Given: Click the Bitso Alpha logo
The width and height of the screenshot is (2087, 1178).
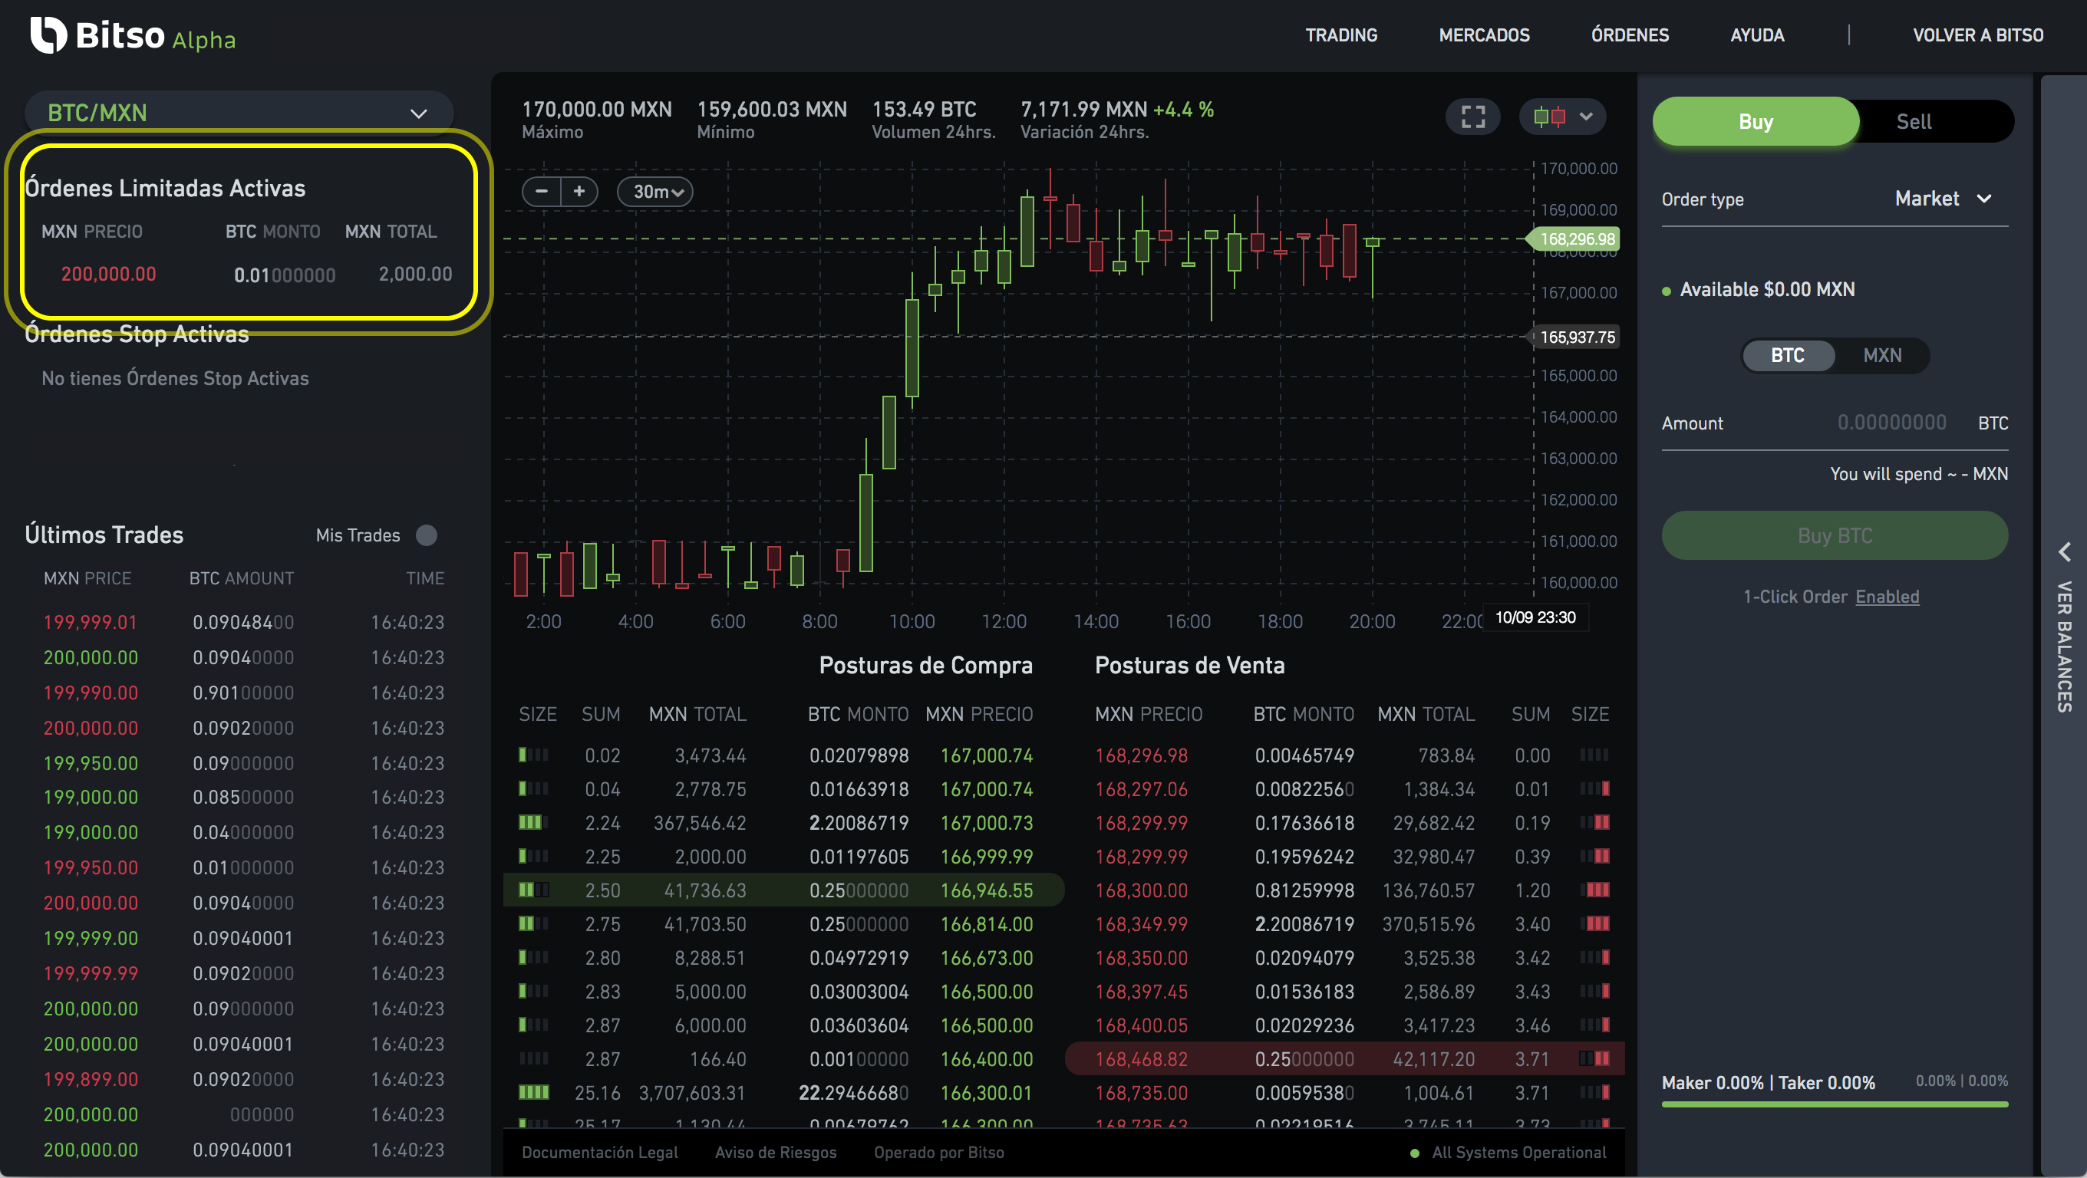Looking at the screenshot, I should [132, 35].
